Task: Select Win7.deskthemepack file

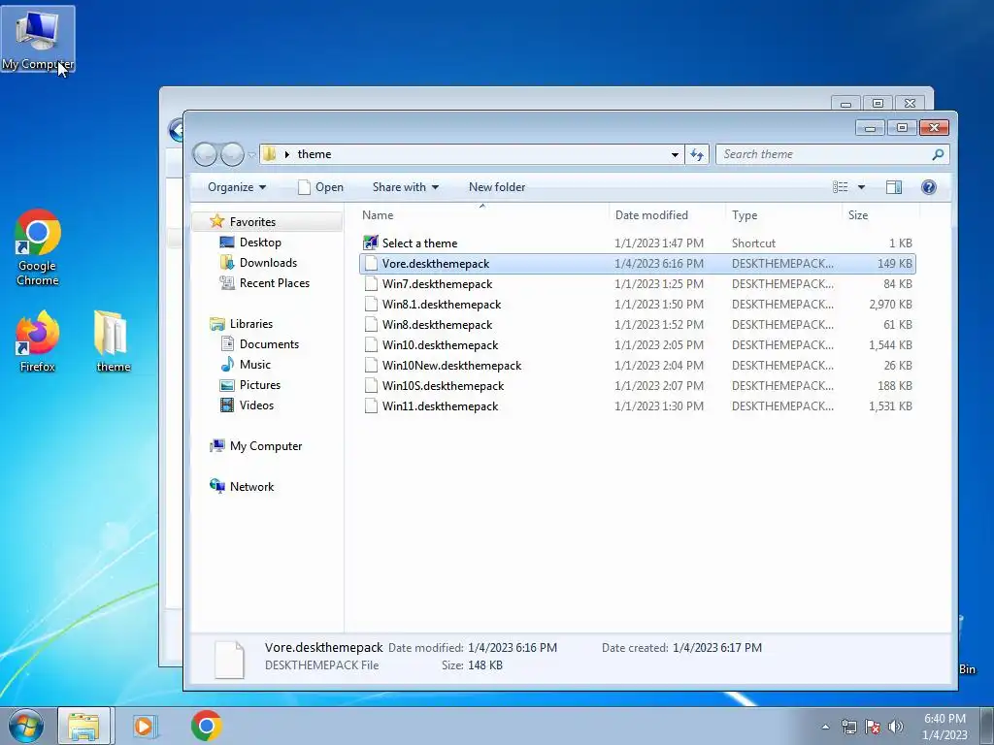Action: [637, 284]
